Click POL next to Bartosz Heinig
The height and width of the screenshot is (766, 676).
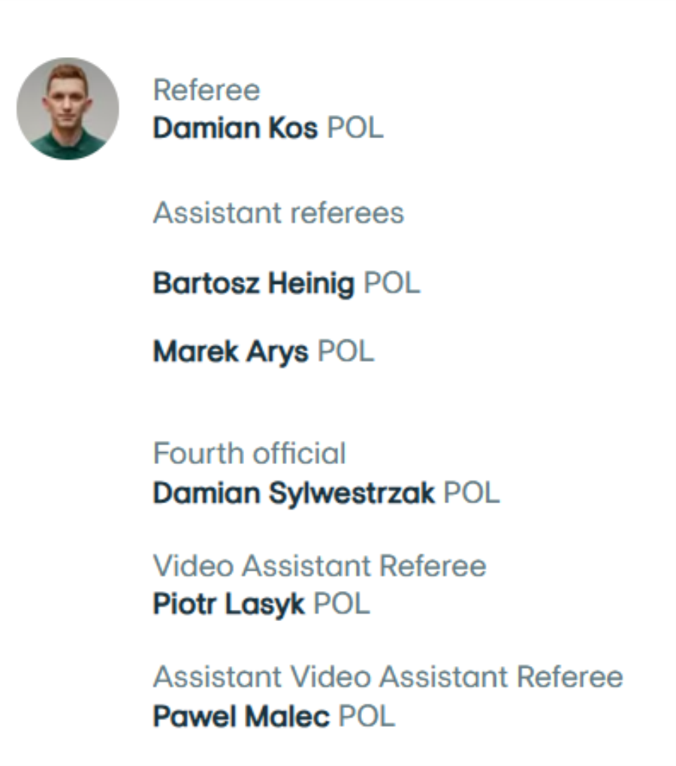391,284
